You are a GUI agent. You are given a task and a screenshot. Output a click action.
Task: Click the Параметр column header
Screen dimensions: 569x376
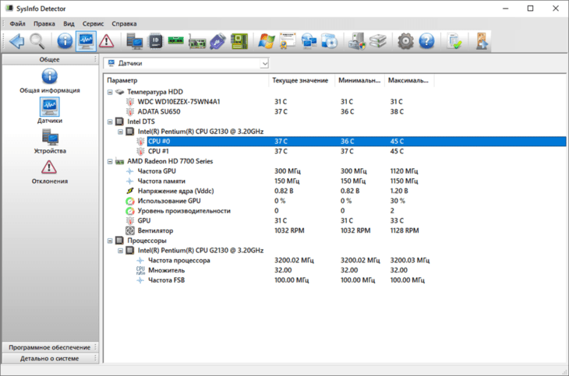pos(186,80)
